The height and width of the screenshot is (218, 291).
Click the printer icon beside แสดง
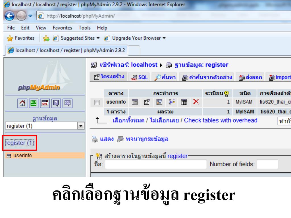[95, 139]
